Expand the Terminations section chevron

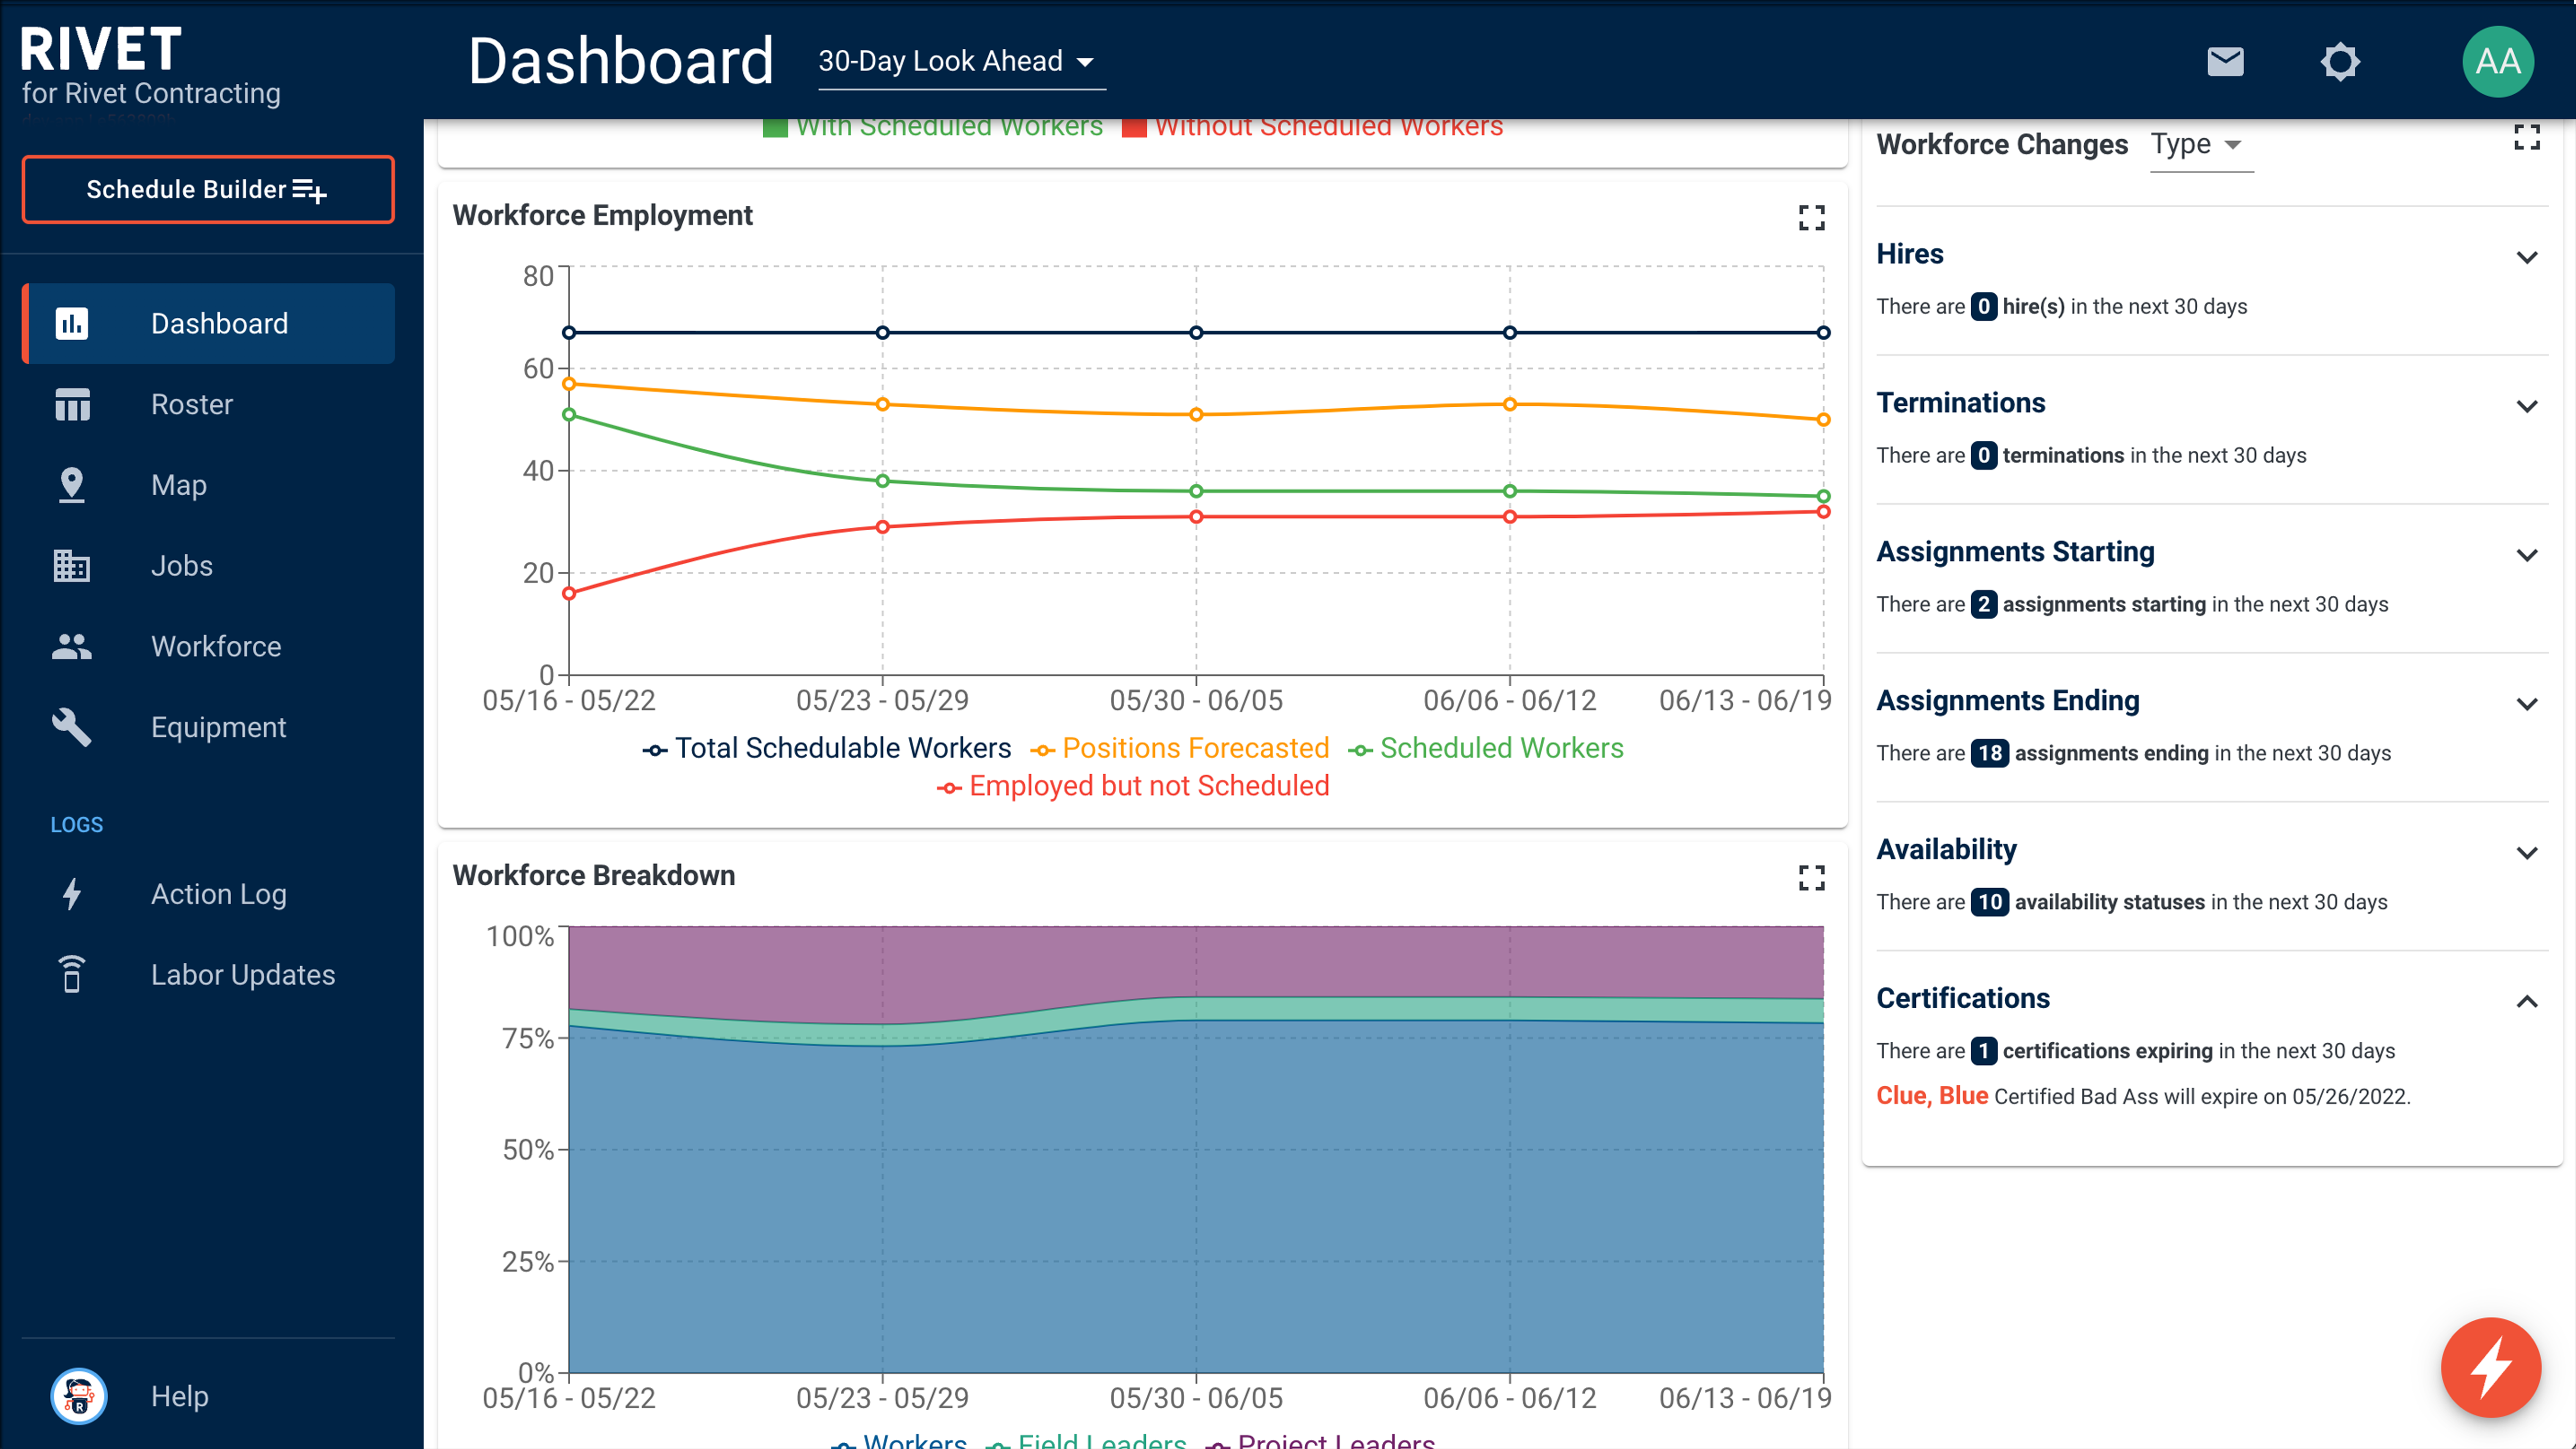pyautogui.click(x=2526, y=407)
